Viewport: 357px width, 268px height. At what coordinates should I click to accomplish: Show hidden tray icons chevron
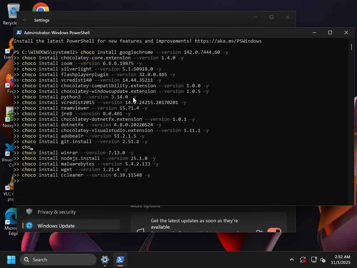pos(292,260)
